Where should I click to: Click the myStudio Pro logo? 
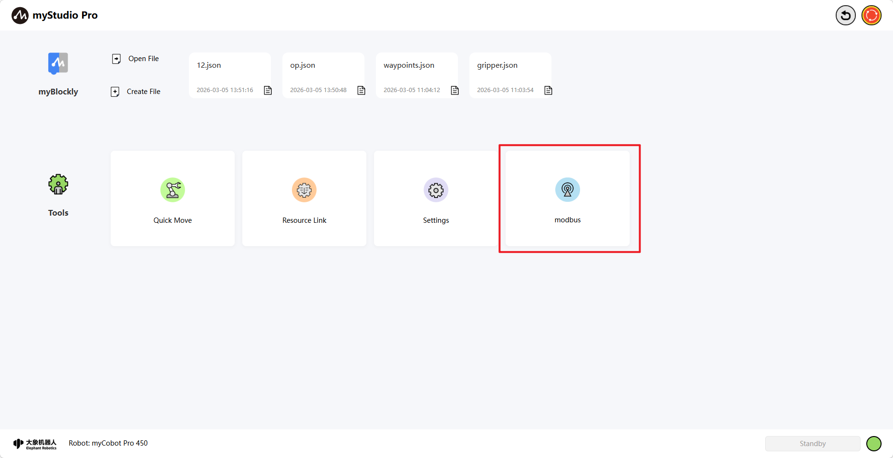point(20,15)
